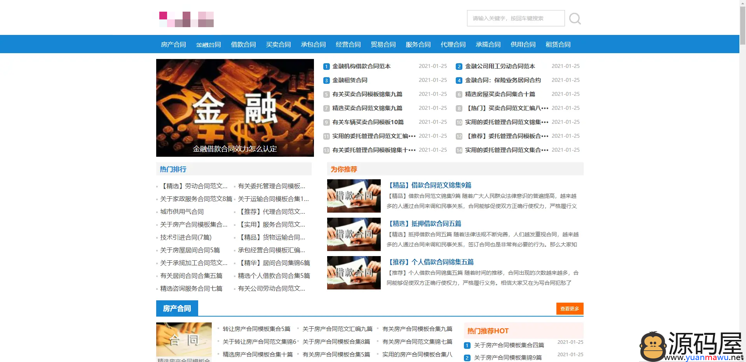
Task: Open hot-ranking link 城市供用气合同
Action: (182, 212)
